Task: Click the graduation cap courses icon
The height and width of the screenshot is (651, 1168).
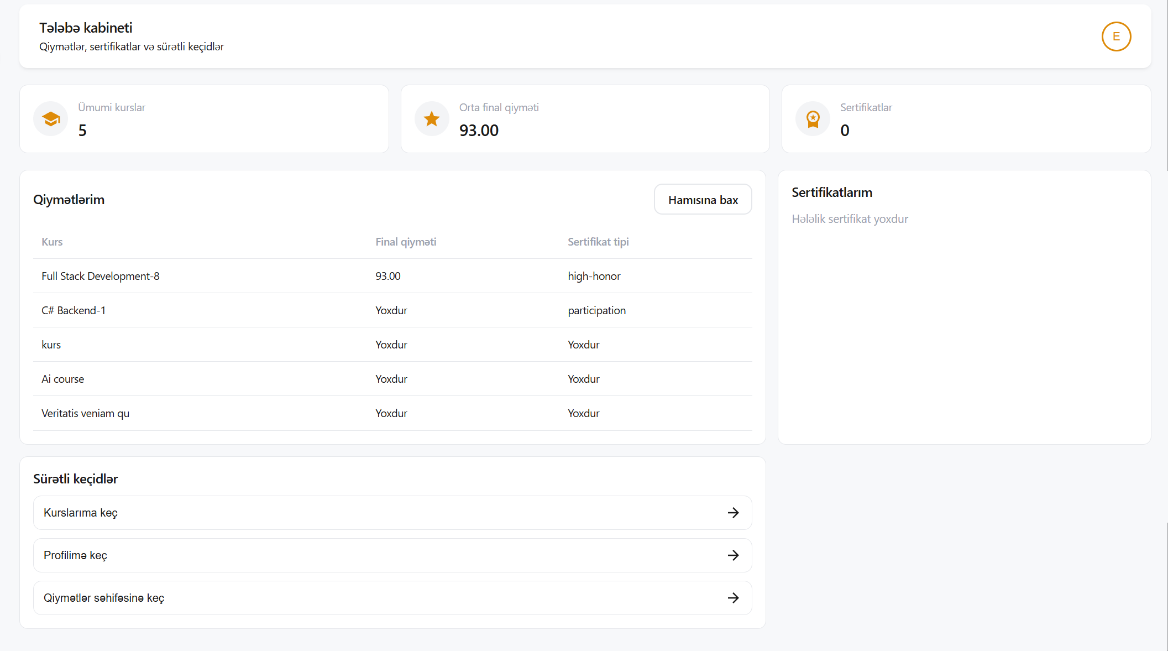Action: point(51,119)
